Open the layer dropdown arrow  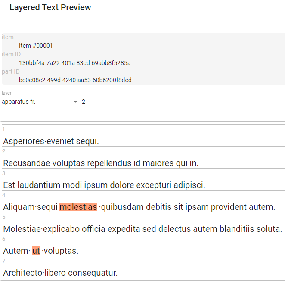[x=75, y=102]
